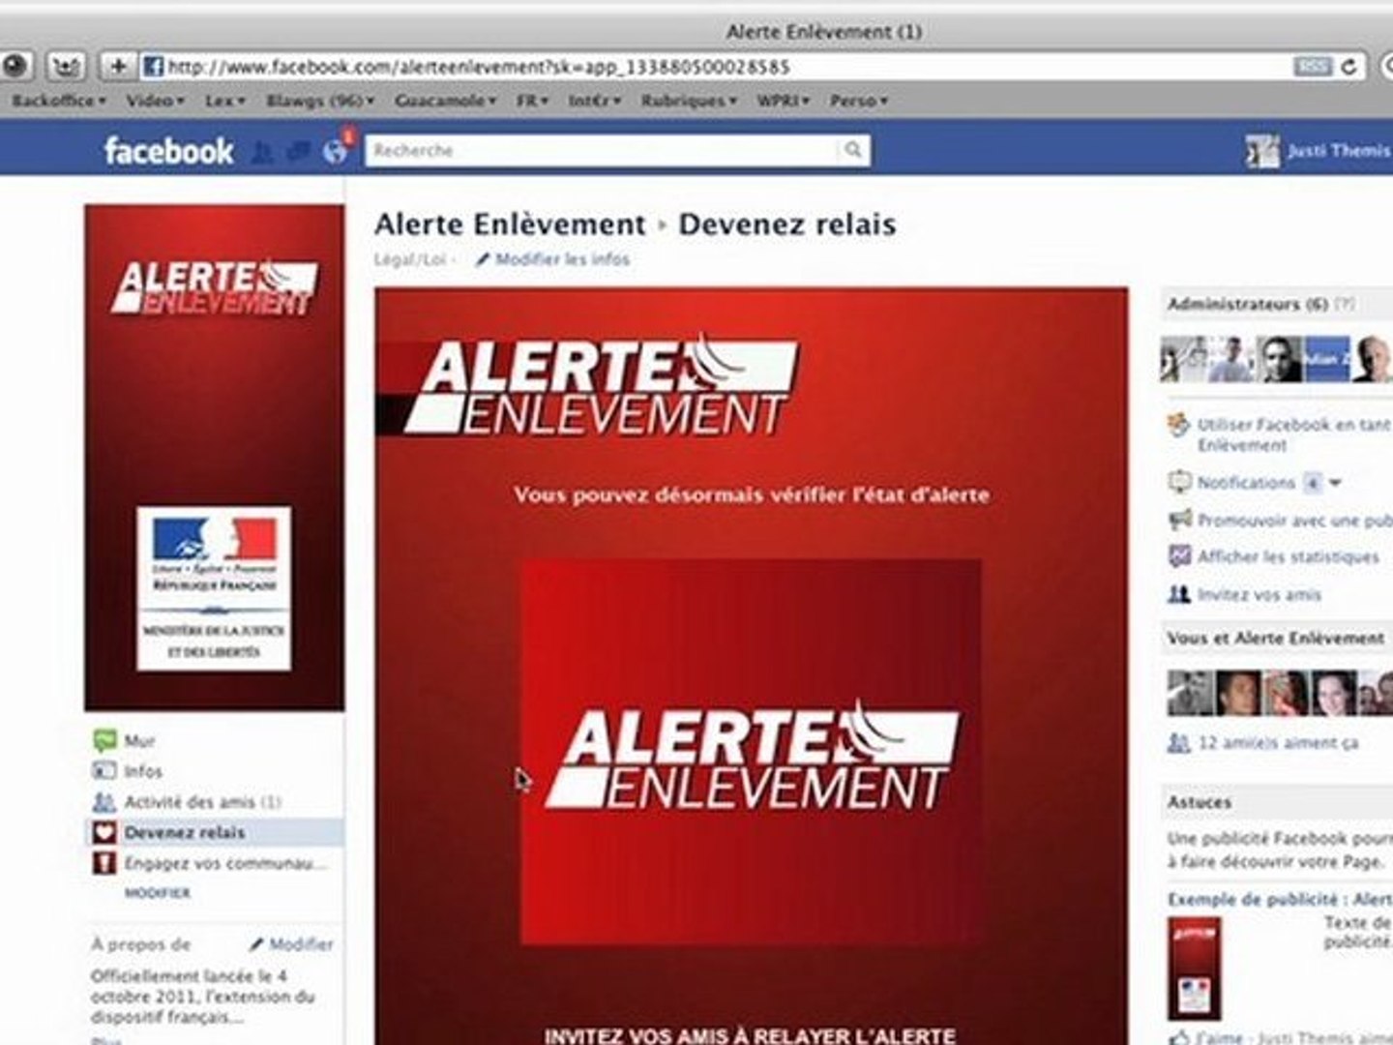
Task: Open Video bookmarks dropdown
Action: point(156,101)
